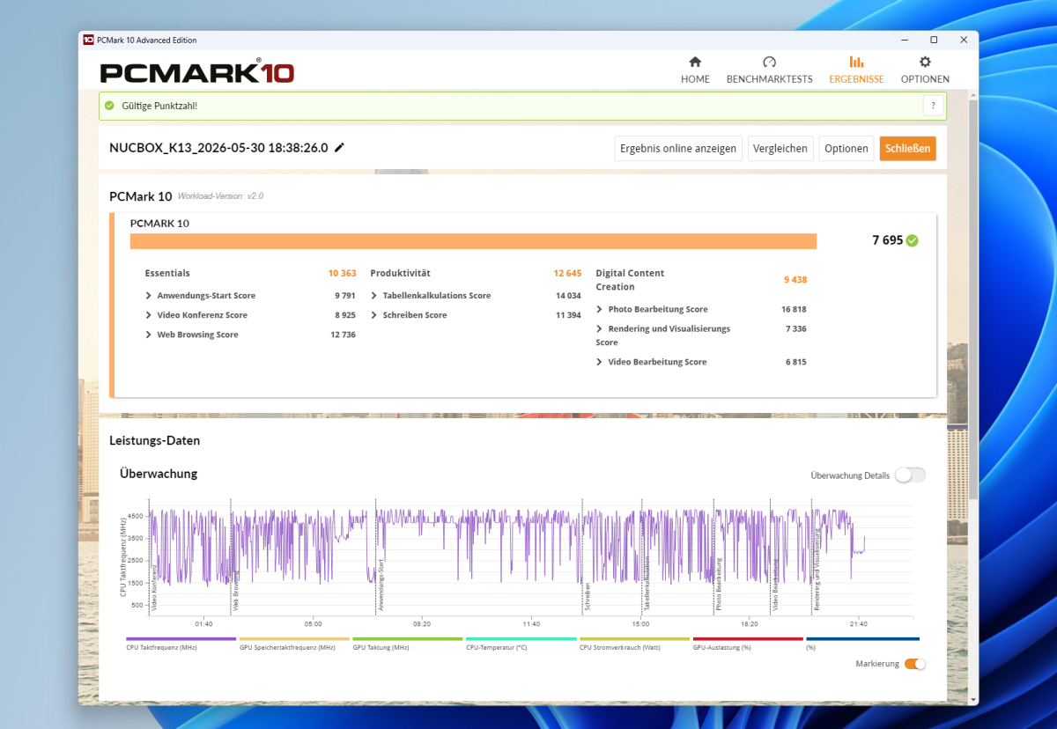Click the results bar chart icon
The height and width of the screenshot is (729, 1057).
coord(856,62)
